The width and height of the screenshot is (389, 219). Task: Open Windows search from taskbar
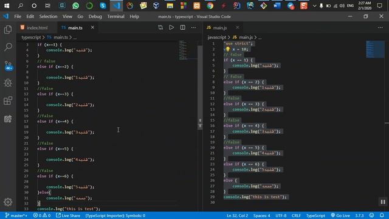coord(21,5)
